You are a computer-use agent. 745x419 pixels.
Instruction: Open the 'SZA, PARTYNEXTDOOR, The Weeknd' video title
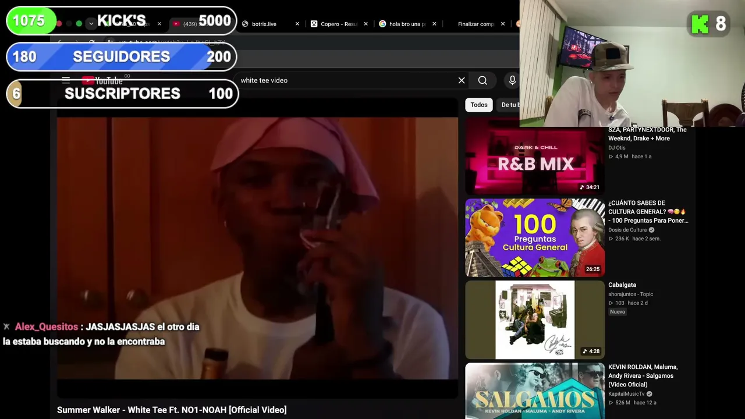click(647, 134)
